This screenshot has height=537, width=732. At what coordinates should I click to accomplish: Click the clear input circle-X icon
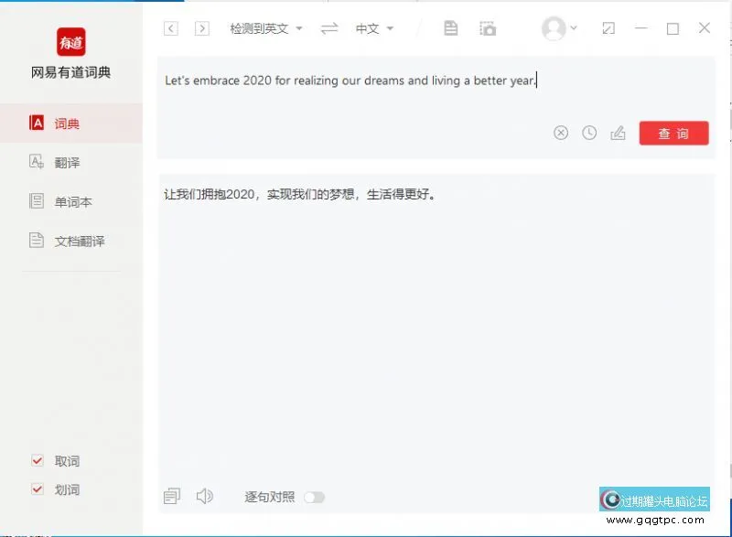click(x=560, y=132)
